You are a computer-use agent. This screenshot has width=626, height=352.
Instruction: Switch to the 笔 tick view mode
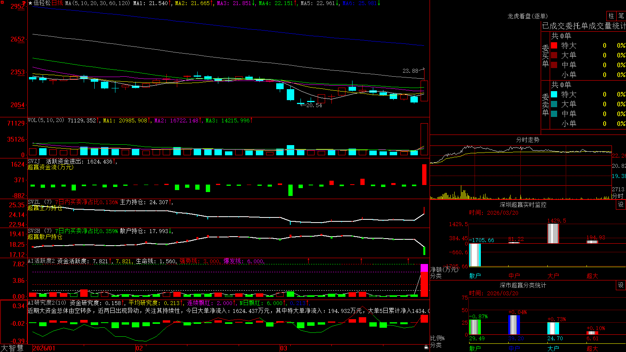pos(621,16)
